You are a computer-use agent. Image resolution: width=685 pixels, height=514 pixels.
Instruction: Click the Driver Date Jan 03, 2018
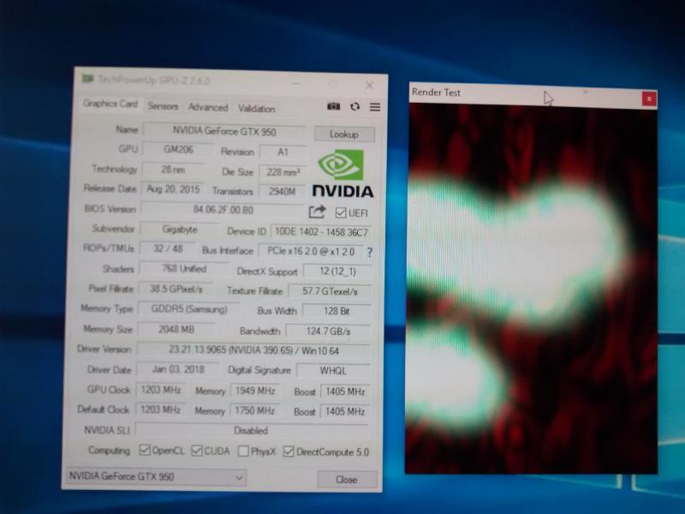(x=178, y=369)
